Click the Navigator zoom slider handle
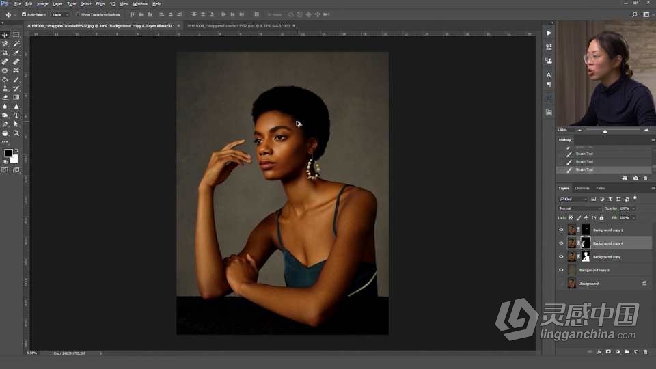Screen dimensions: 656x369 (605, 131)
